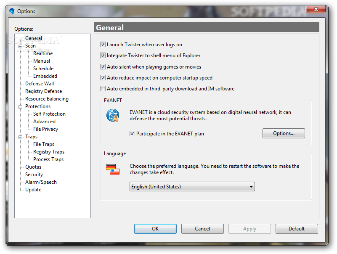This screenshot has width=337, height=254.
Task: Open EVANET Options button
Action: coord(284,133)
